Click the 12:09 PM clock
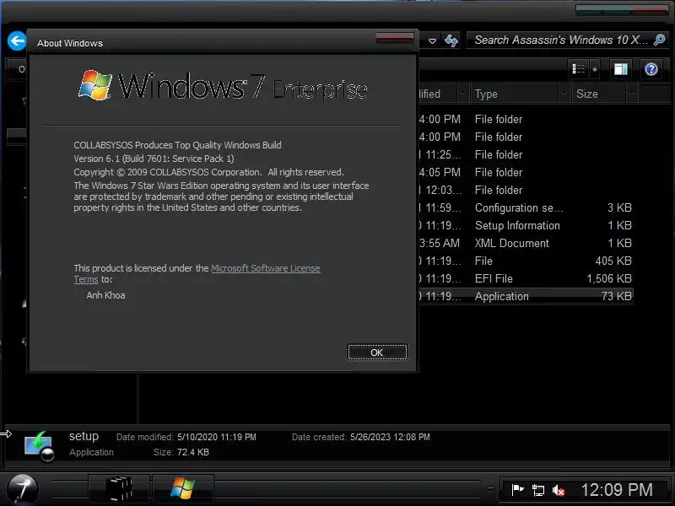Screen dimensions: 675x506 pos(617,490)
